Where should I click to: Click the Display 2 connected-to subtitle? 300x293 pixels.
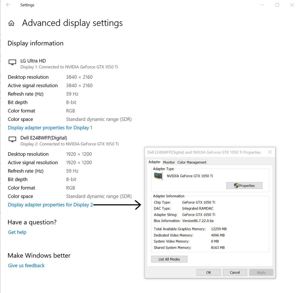click(69, 144)
